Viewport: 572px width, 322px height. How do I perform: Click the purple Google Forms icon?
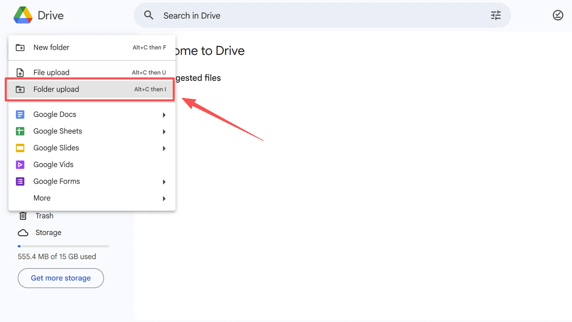(20, 181)
